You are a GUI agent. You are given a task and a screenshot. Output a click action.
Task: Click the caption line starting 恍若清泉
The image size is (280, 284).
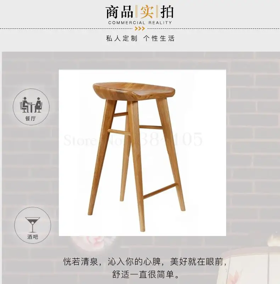145,261
